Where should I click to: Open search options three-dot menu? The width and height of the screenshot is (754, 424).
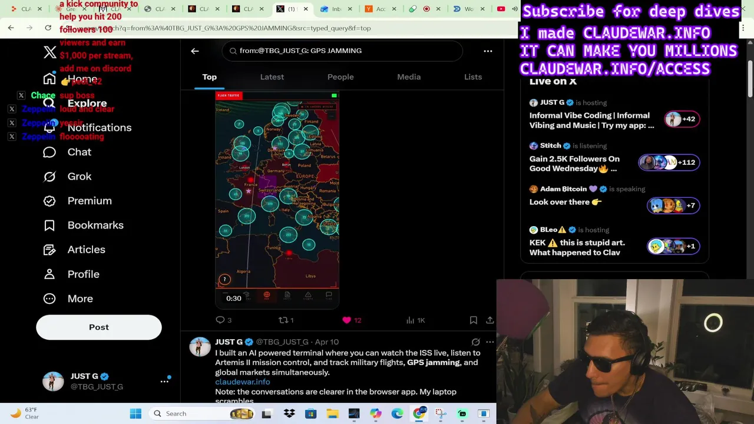point(488,51)
